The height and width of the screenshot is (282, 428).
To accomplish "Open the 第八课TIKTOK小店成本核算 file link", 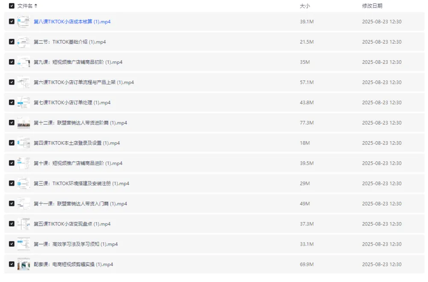I will [x=72, y=21].
